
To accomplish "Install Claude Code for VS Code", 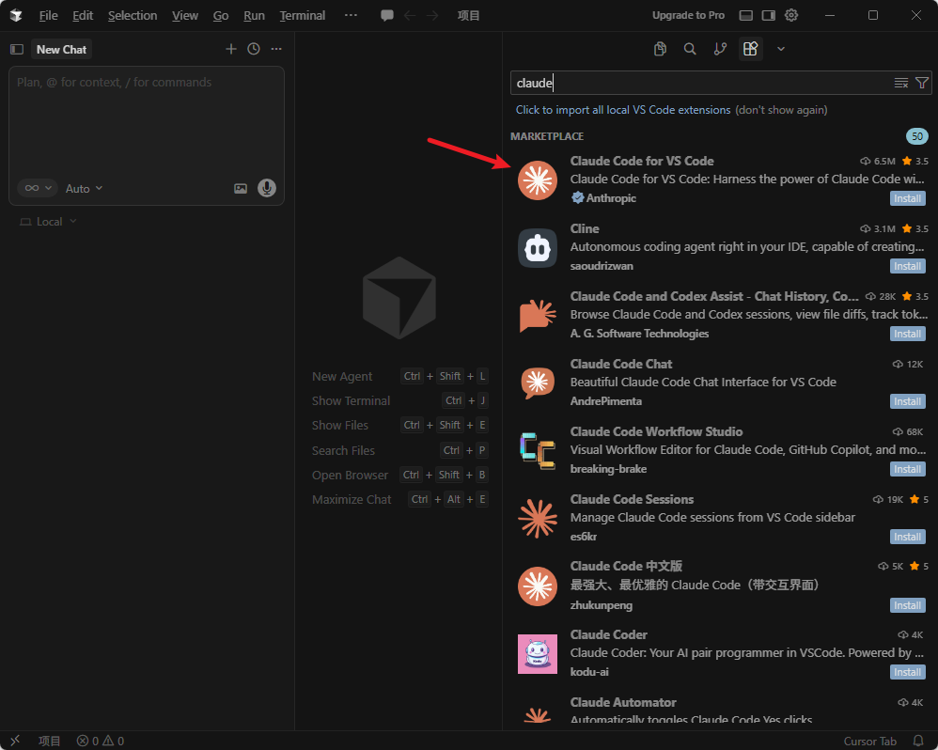I will click(907, 198).
